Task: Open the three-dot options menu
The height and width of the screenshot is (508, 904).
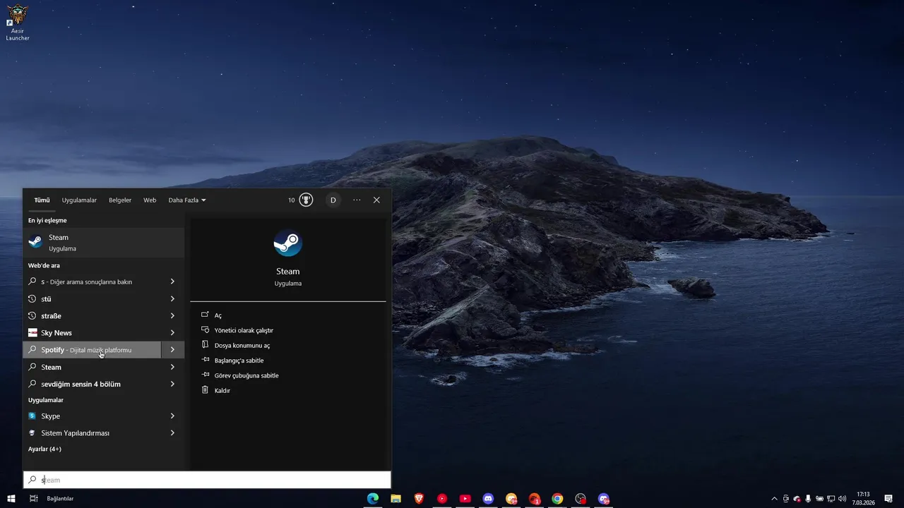Action: [x=357, y=200]
